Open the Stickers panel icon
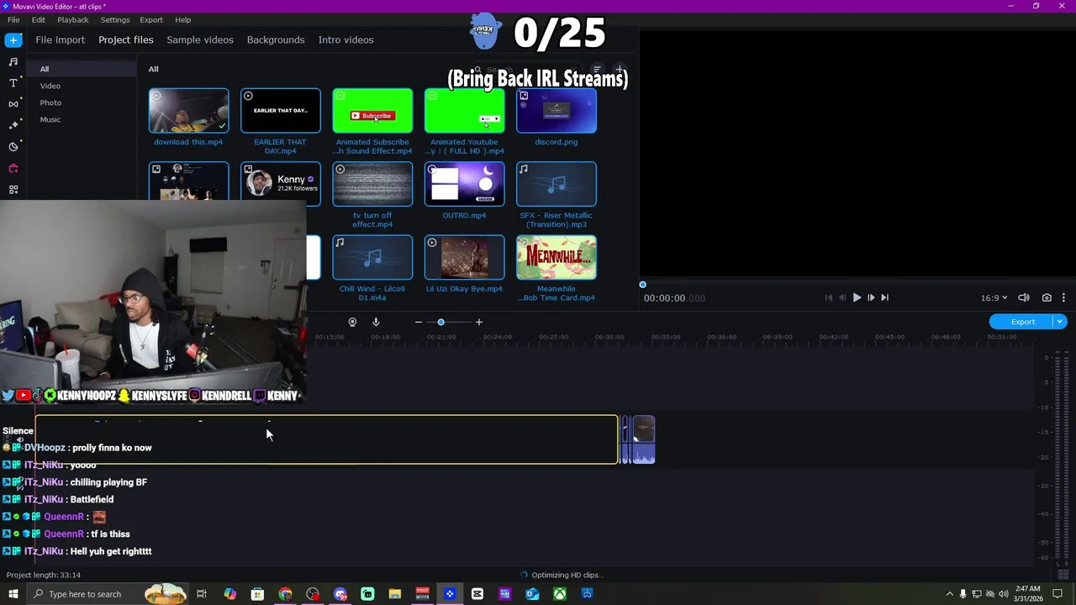The height and width of the screenshot is (605, 1076). coord(13,146)
